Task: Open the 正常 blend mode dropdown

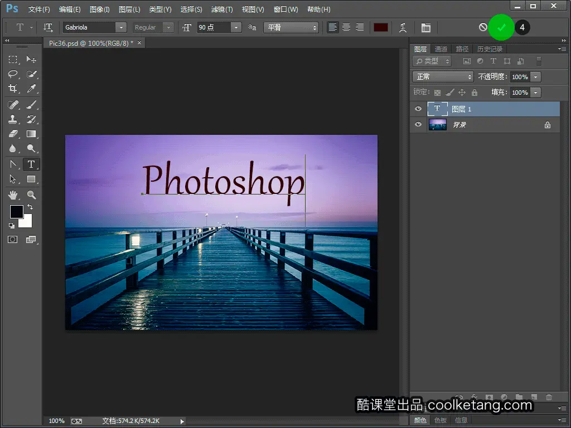Action: pos(443,77)
